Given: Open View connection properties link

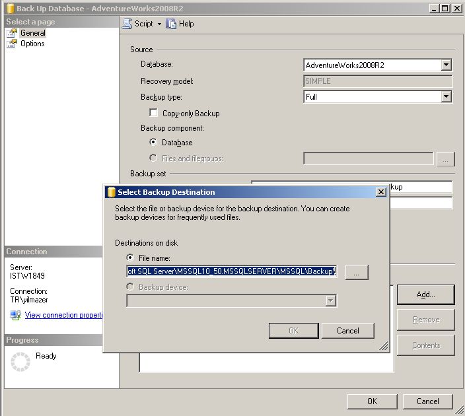Looking at the screenshot, I should (x=63, y=315).
